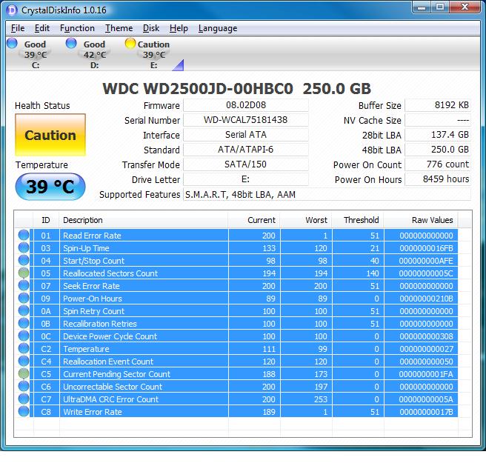
Task: Click the Threshold column header
Action: 358,220
